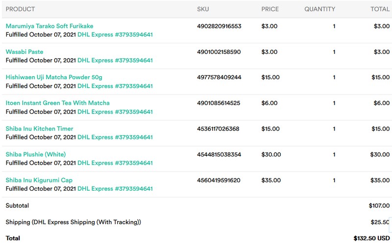Click DHL tracking link under Kigurumi Cap

pyautogui.click(x=115, y=189)
